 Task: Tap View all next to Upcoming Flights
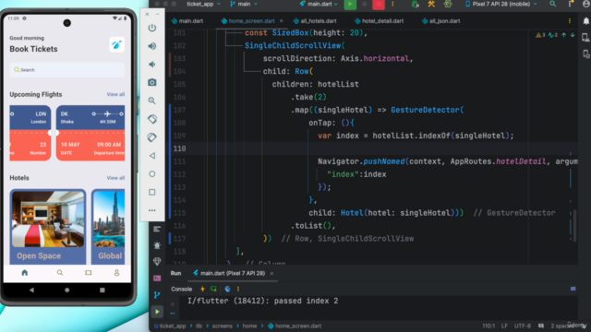pos(115,94)
